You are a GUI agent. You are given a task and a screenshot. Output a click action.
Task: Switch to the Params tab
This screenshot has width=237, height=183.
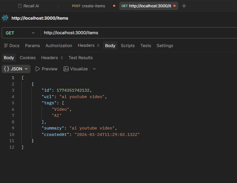[x=33, y=46]
